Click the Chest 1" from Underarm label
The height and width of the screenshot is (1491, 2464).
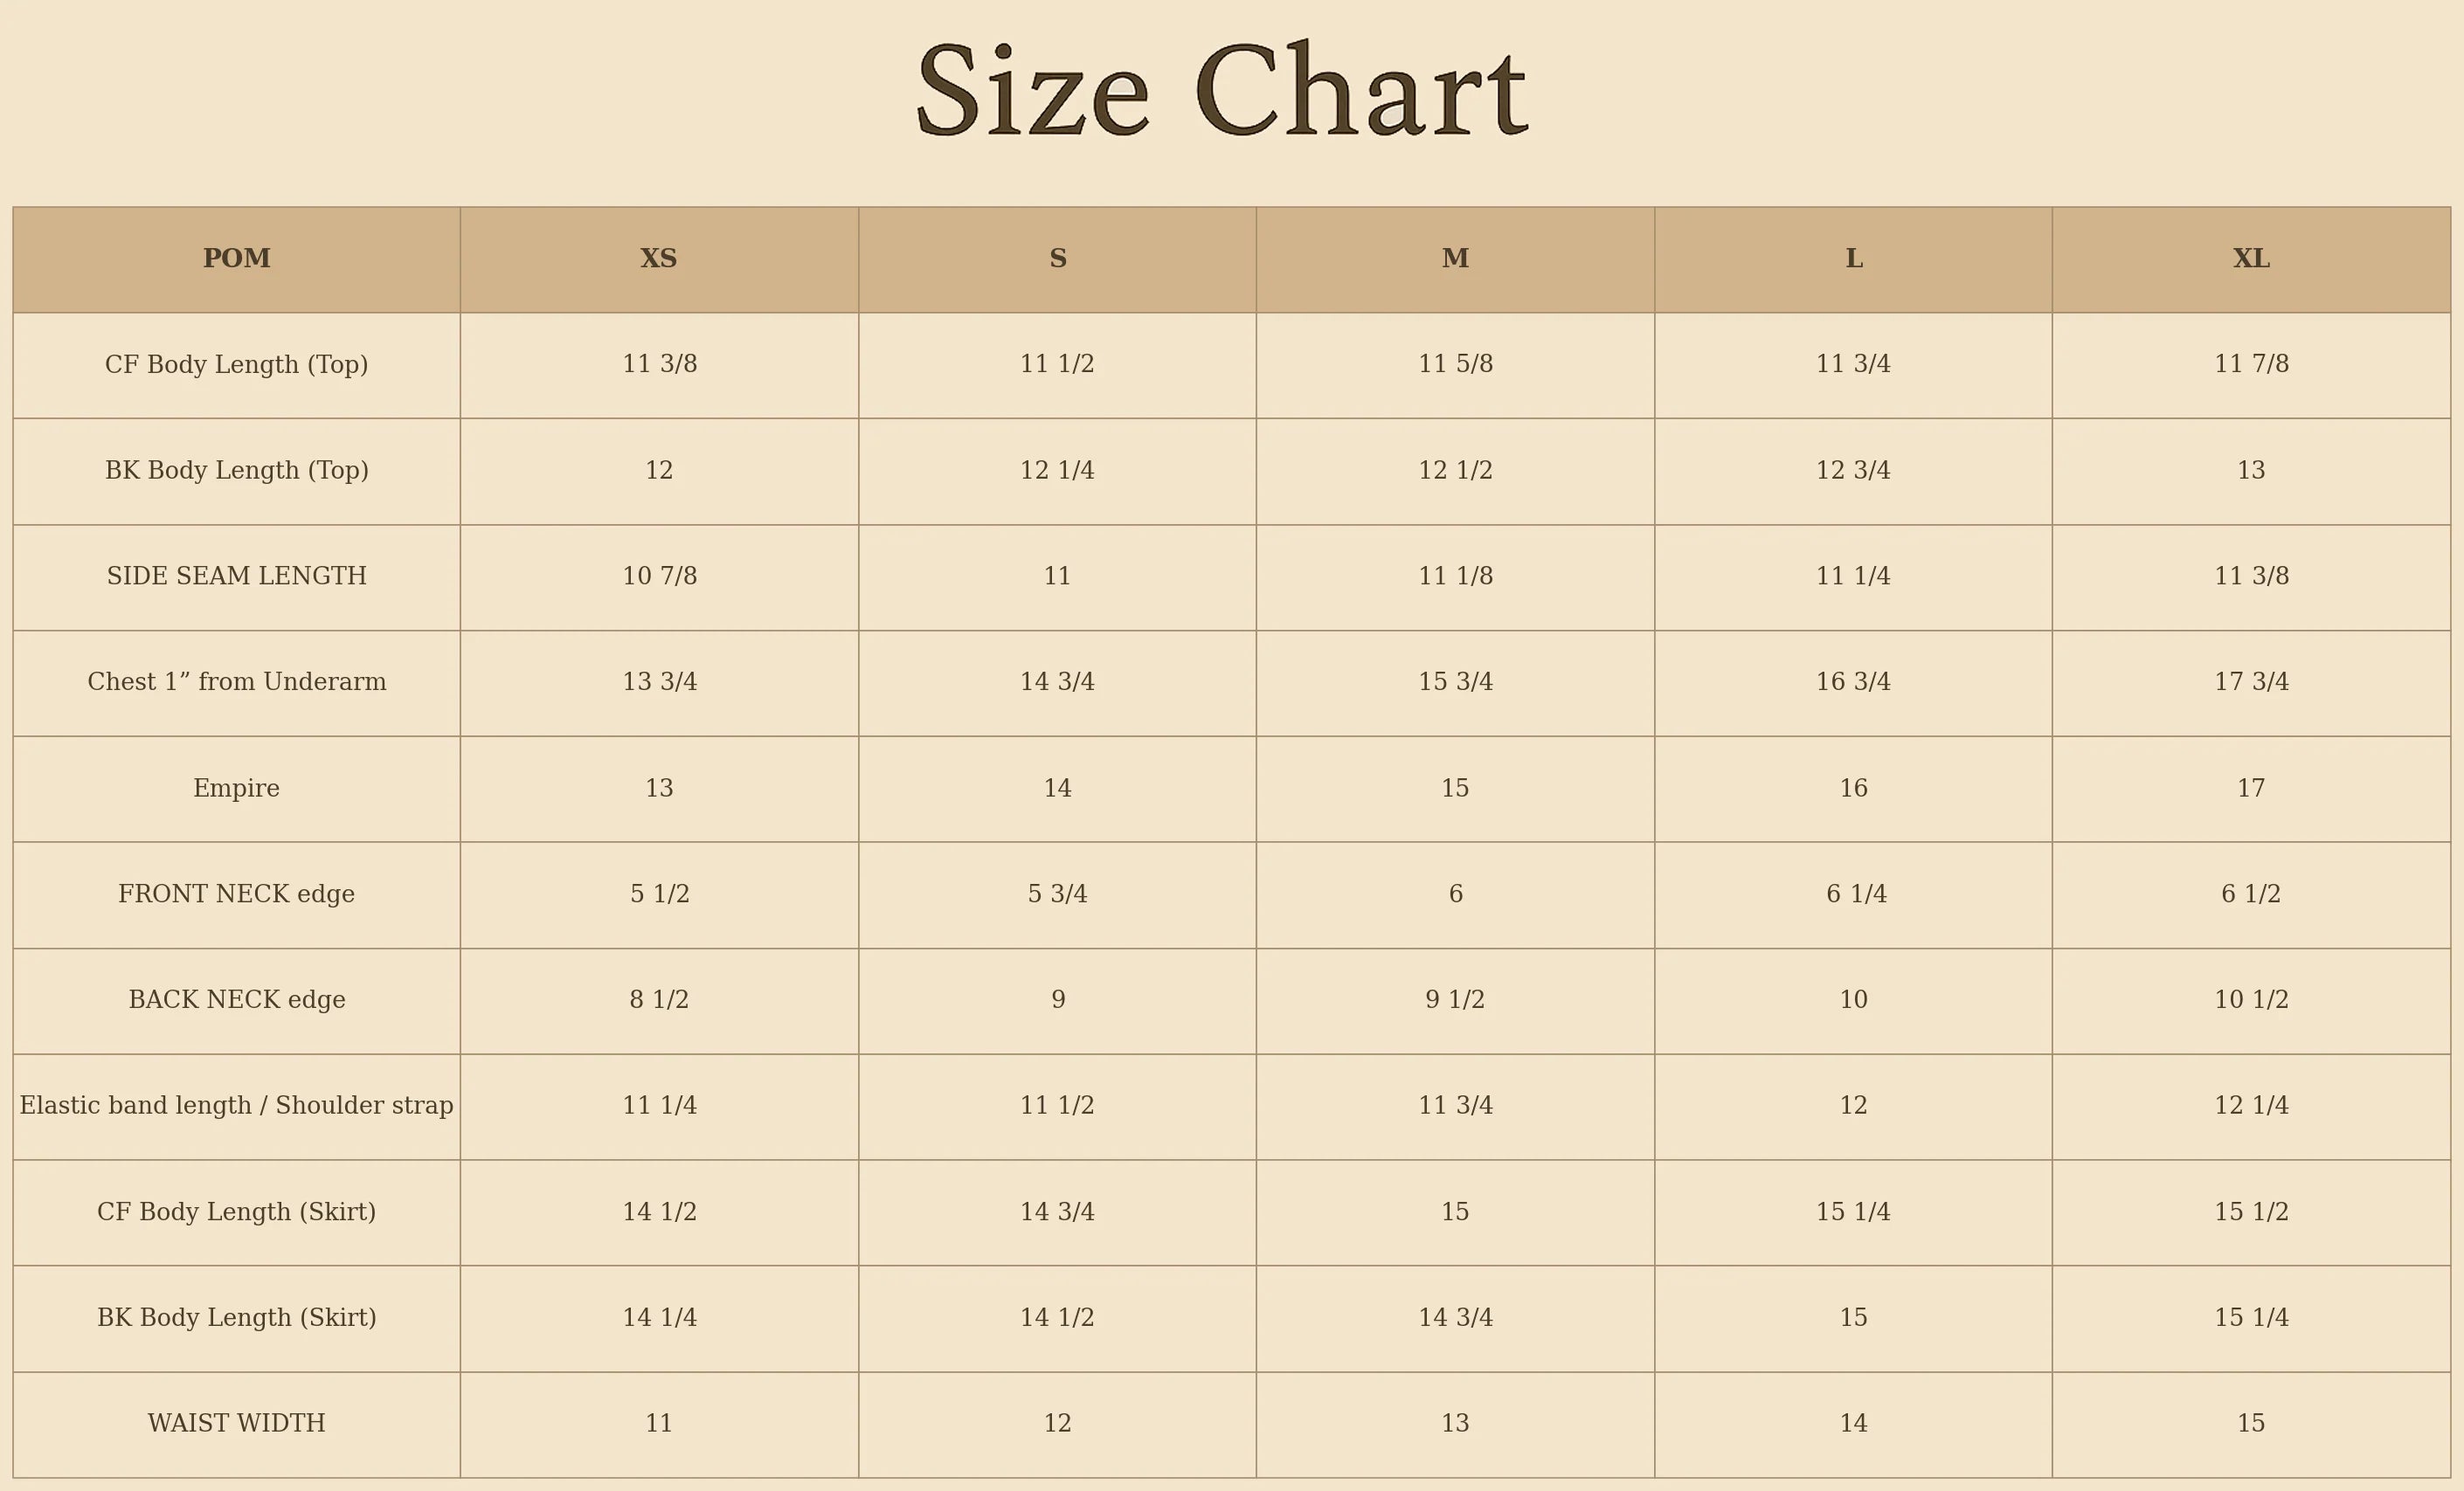236,682
